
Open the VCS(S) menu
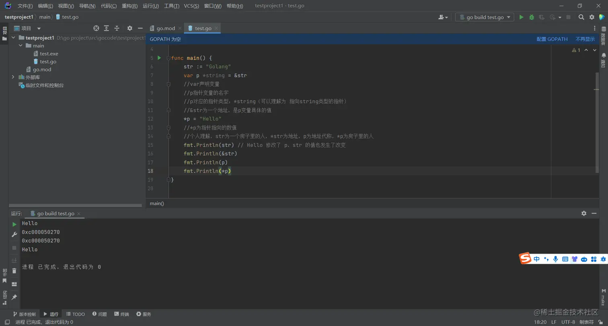click(191, 6)
